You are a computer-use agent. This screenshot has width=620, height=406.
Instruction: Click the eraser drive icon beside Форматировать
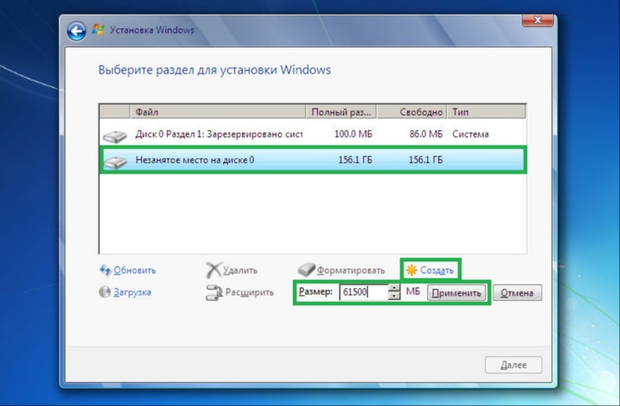pos(306,269)
